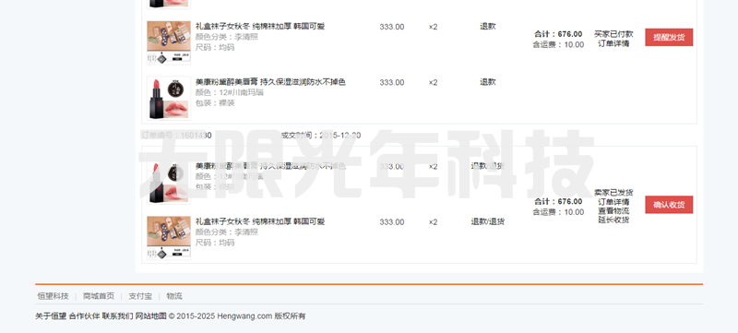738x333 pixels.
Task: Open 美康粉黛醉美唇膏 title in 买家已付款 order
Action: coord(270,82)
